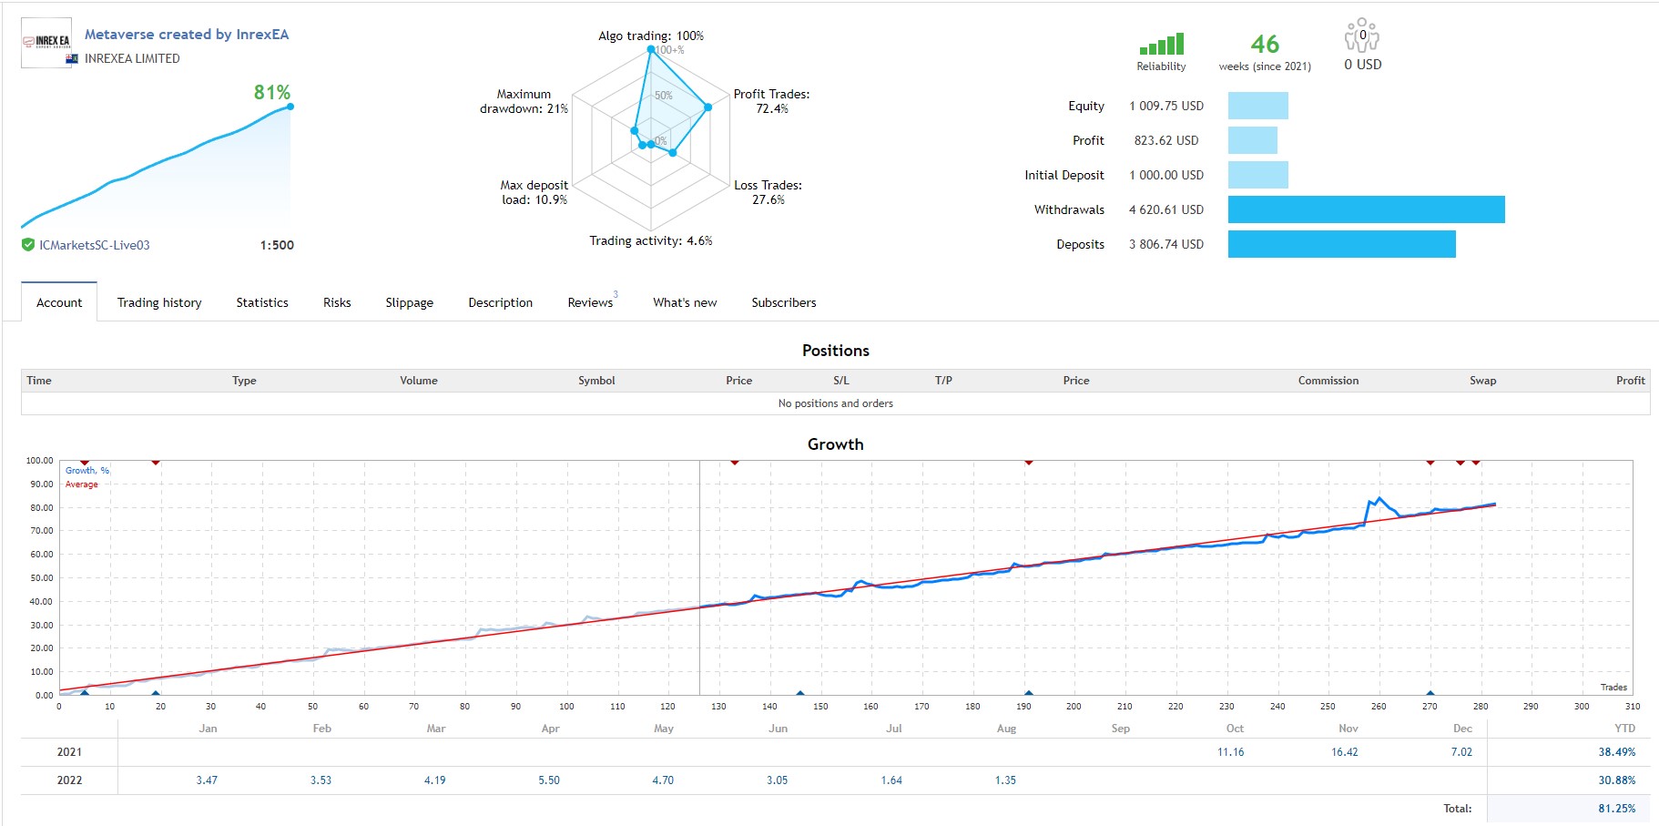The height and width of the screenshot is (826, 1659).
Task: Click the INREXEA LIMITED author link
Action: [x=132, y=58]
